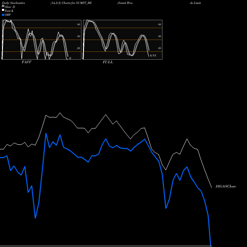
Task: Click the 'Sumit Woo' company name text
Action: click(125, 3)
